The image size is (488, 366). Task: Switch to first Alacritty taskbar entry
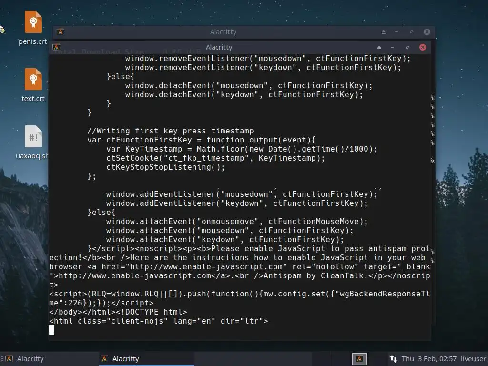(x=50, y=359)
